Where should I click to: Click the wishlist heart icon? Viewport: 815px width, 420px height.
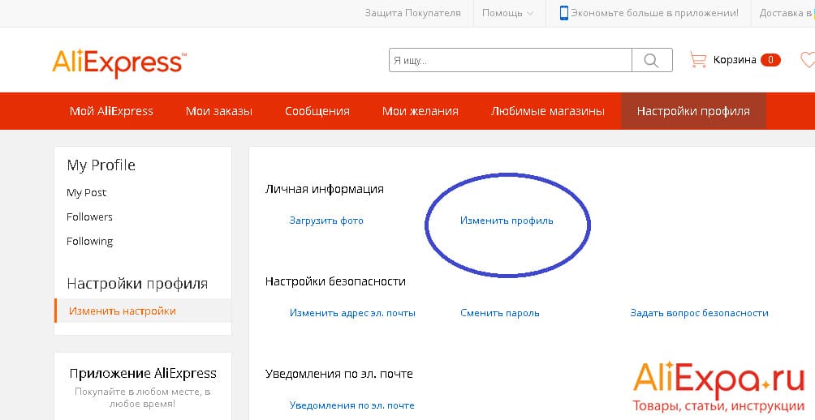pos(807,59)
